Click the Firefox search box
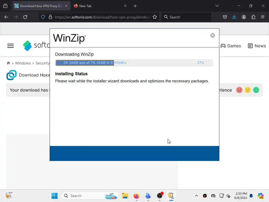This screenshot has width=269, height=202. 186,17
